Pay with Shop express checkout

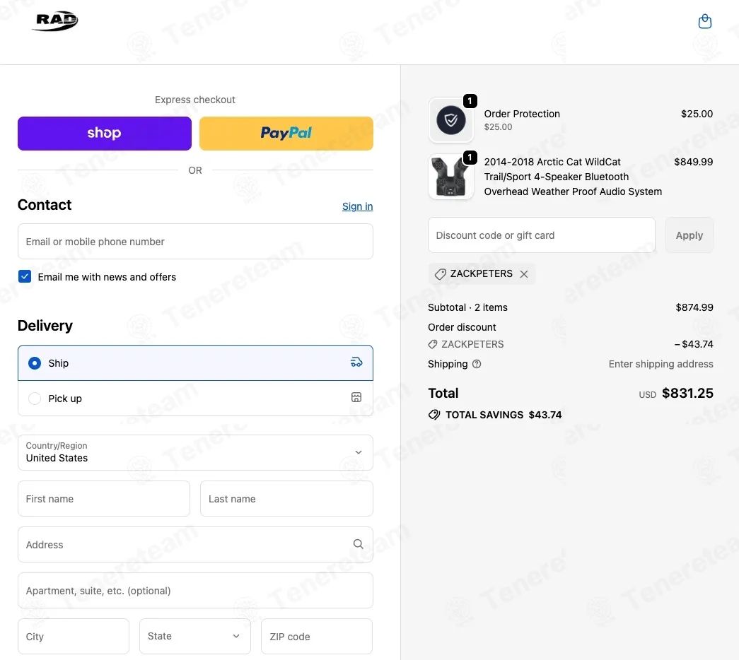(x=105, y=134)
